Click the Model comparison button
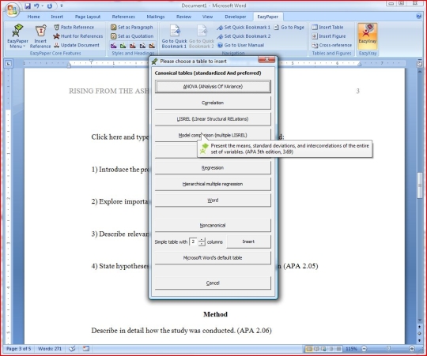This screenshot has height=356, width=427. click(213, 135)
